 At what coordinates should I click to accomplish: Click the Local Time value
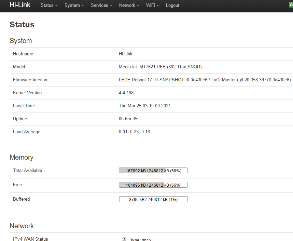click(144, 106)
